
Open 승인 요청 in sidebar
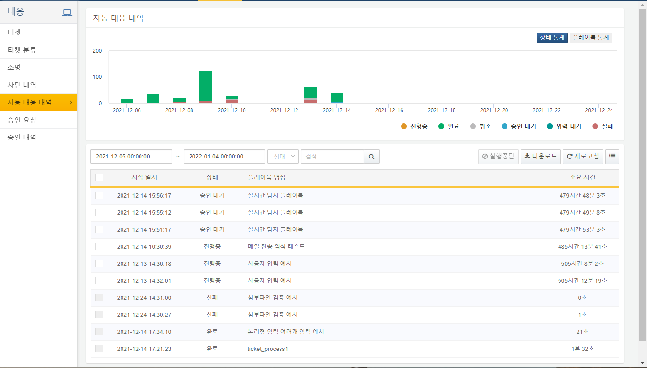(39, 120)
